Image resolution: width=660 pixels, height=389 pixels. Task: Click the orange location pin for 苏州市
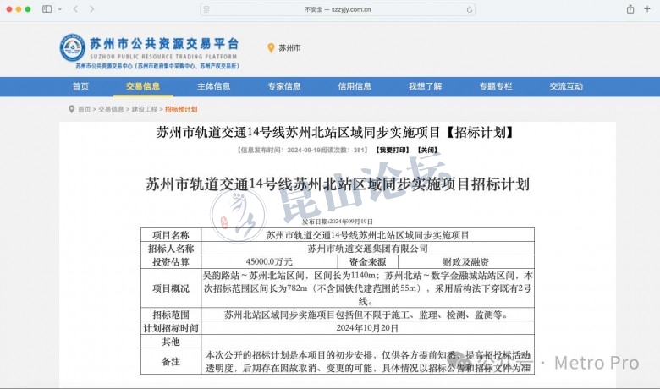click(271, 48)
